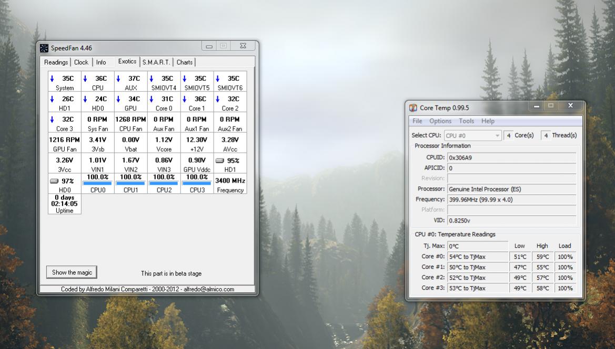Expand the Select CPU dropdown in Core Temp

472,135
